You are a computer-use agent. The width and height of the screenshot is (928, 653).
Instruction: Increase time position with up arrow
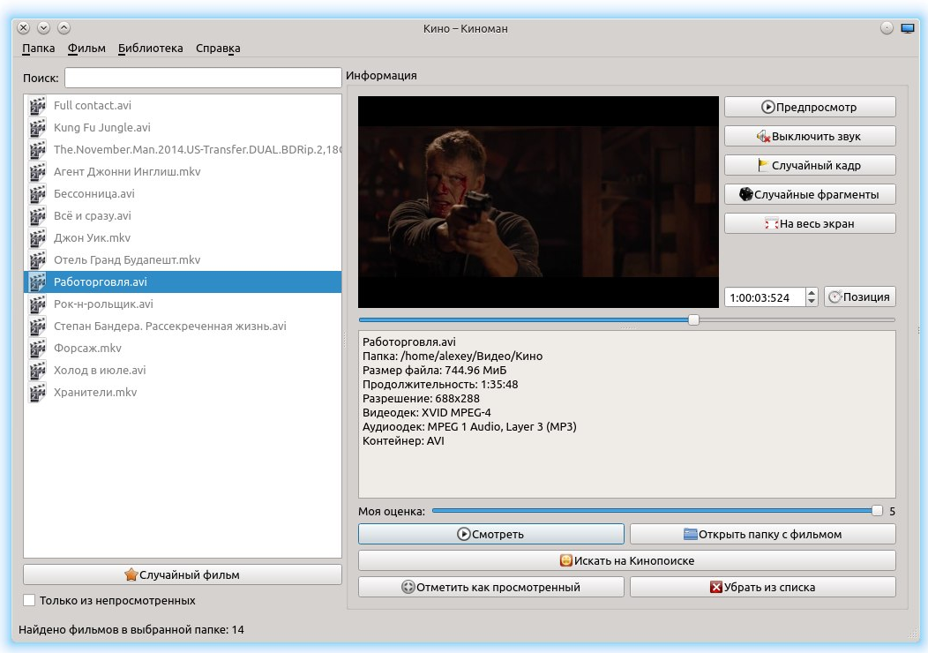[x=812, y=292]
